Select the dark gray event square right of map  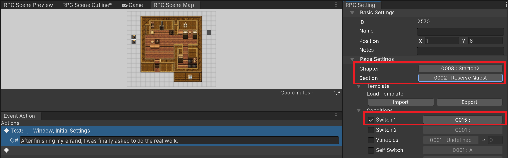tap(209, 32)
